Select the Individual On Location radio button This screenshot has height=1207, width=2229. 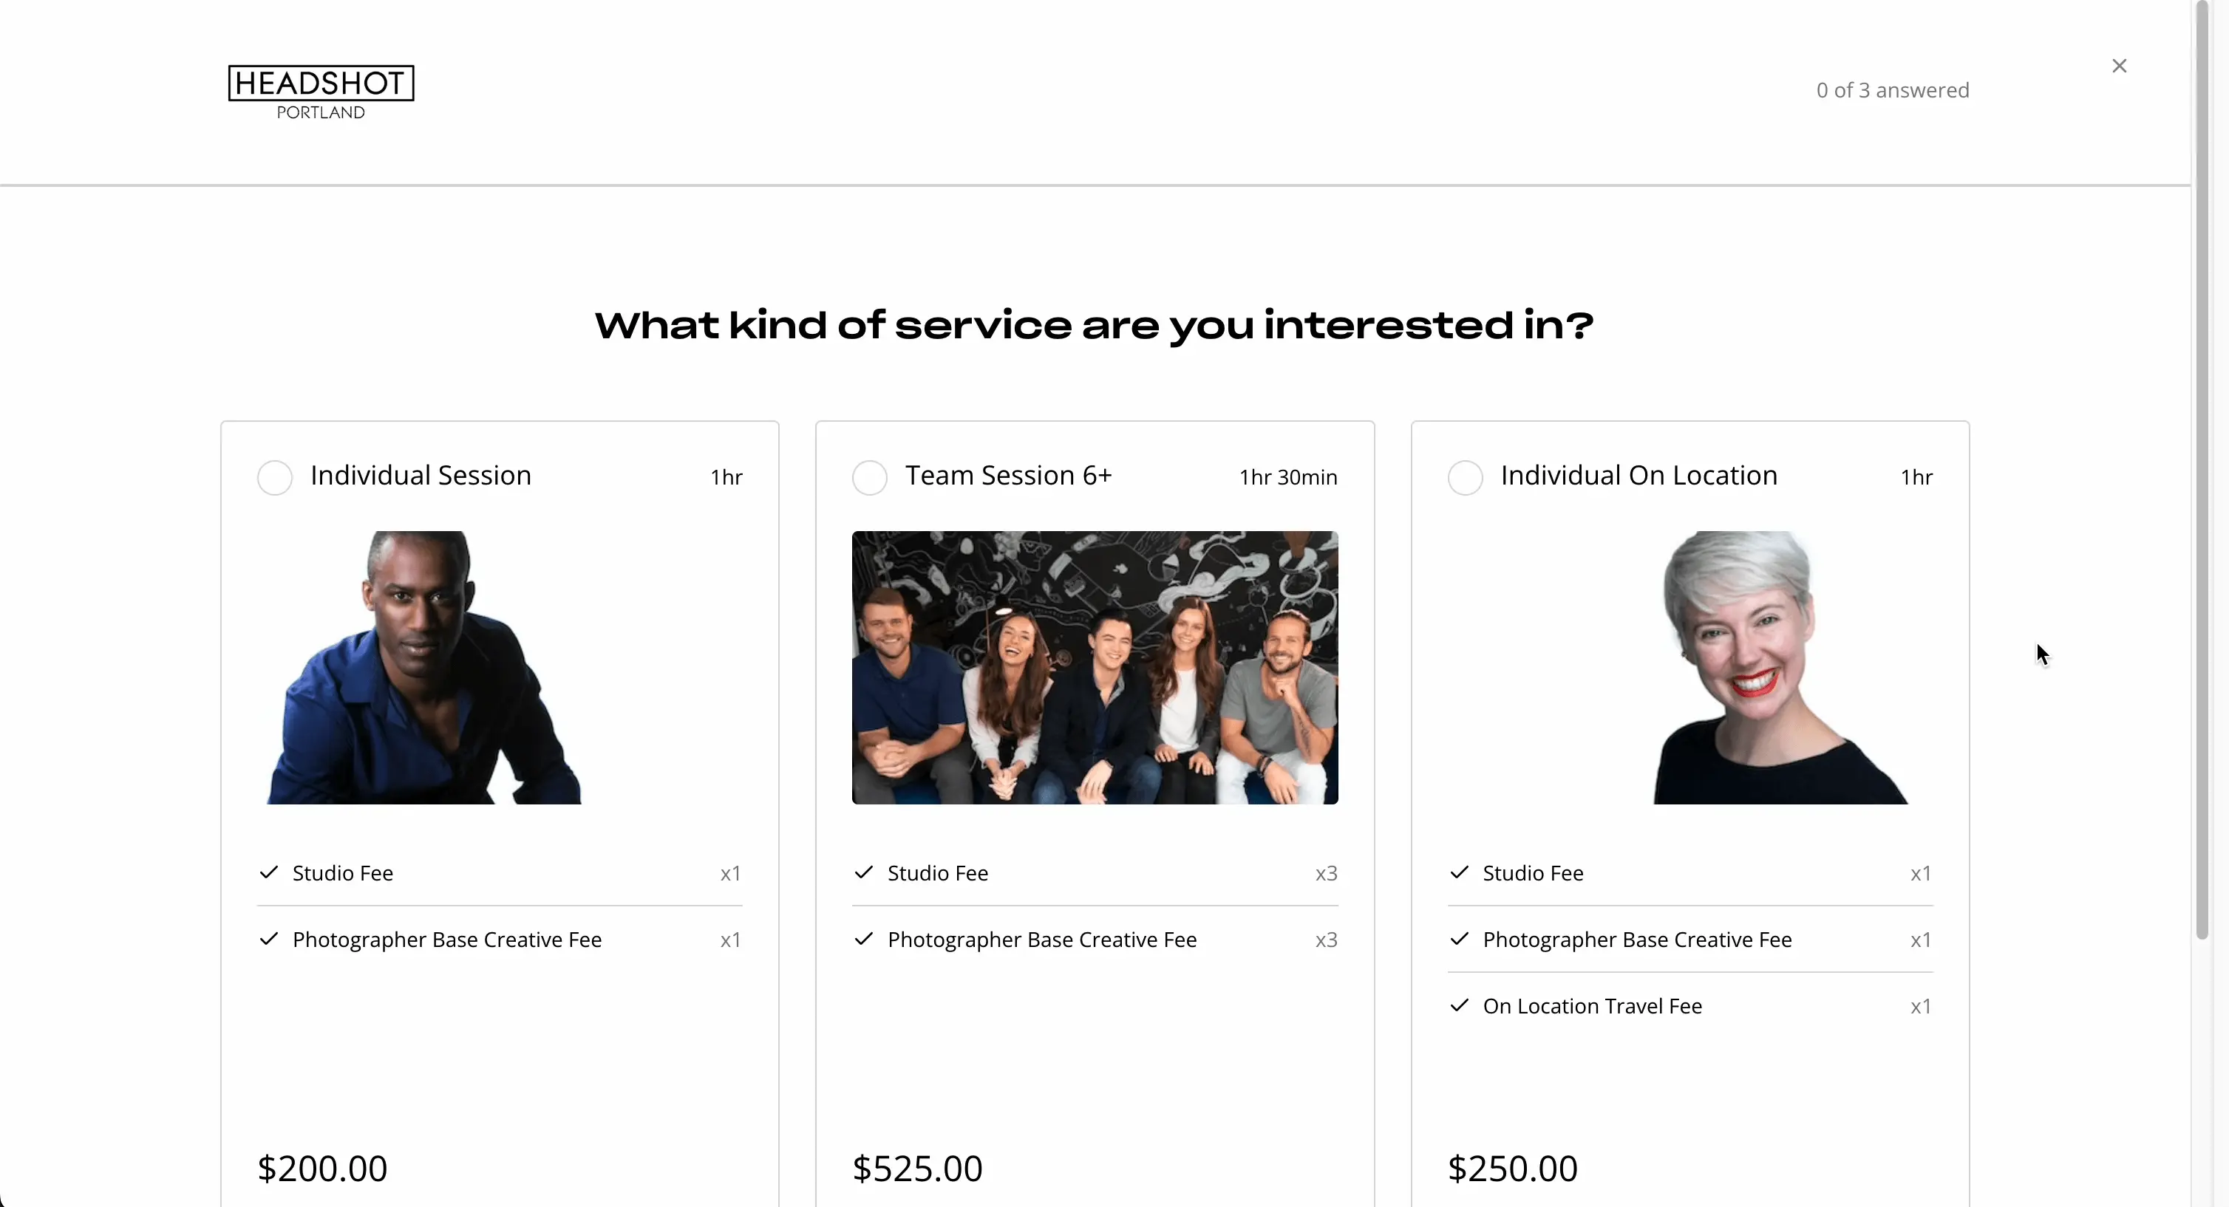click(1464, 477)
